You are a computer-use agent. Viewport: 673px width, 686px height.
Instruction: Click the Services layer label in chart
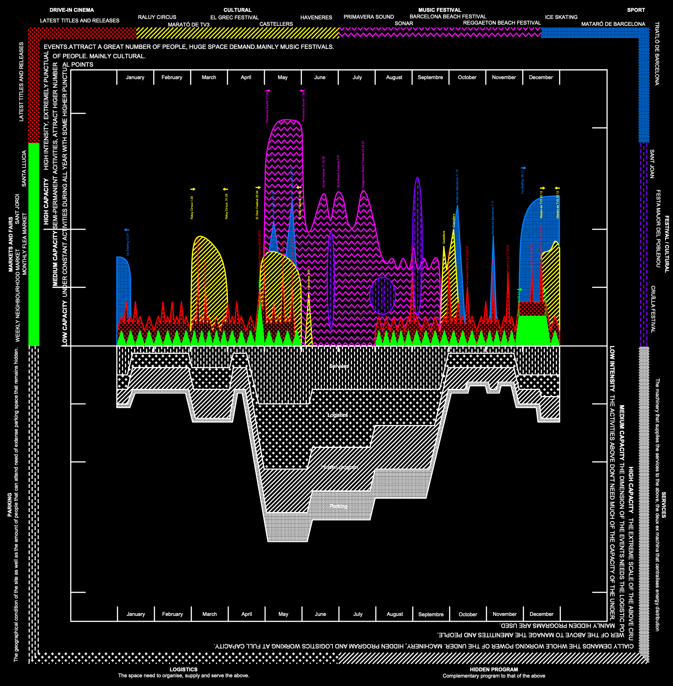339,366
